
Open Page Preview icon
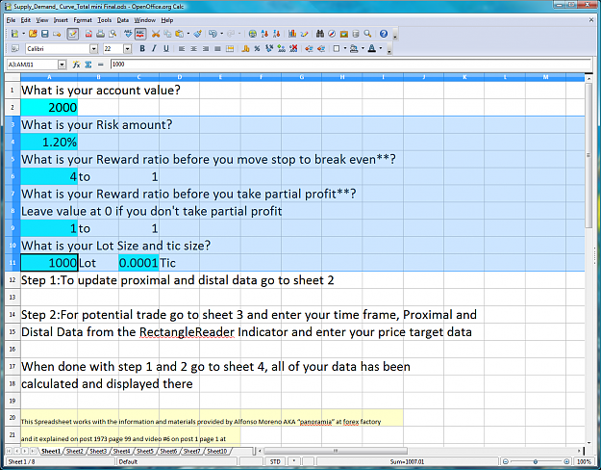(113, 34)
